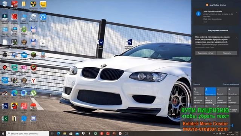Clear all notifications link
The image size is (241, 136).
(231, 84)
